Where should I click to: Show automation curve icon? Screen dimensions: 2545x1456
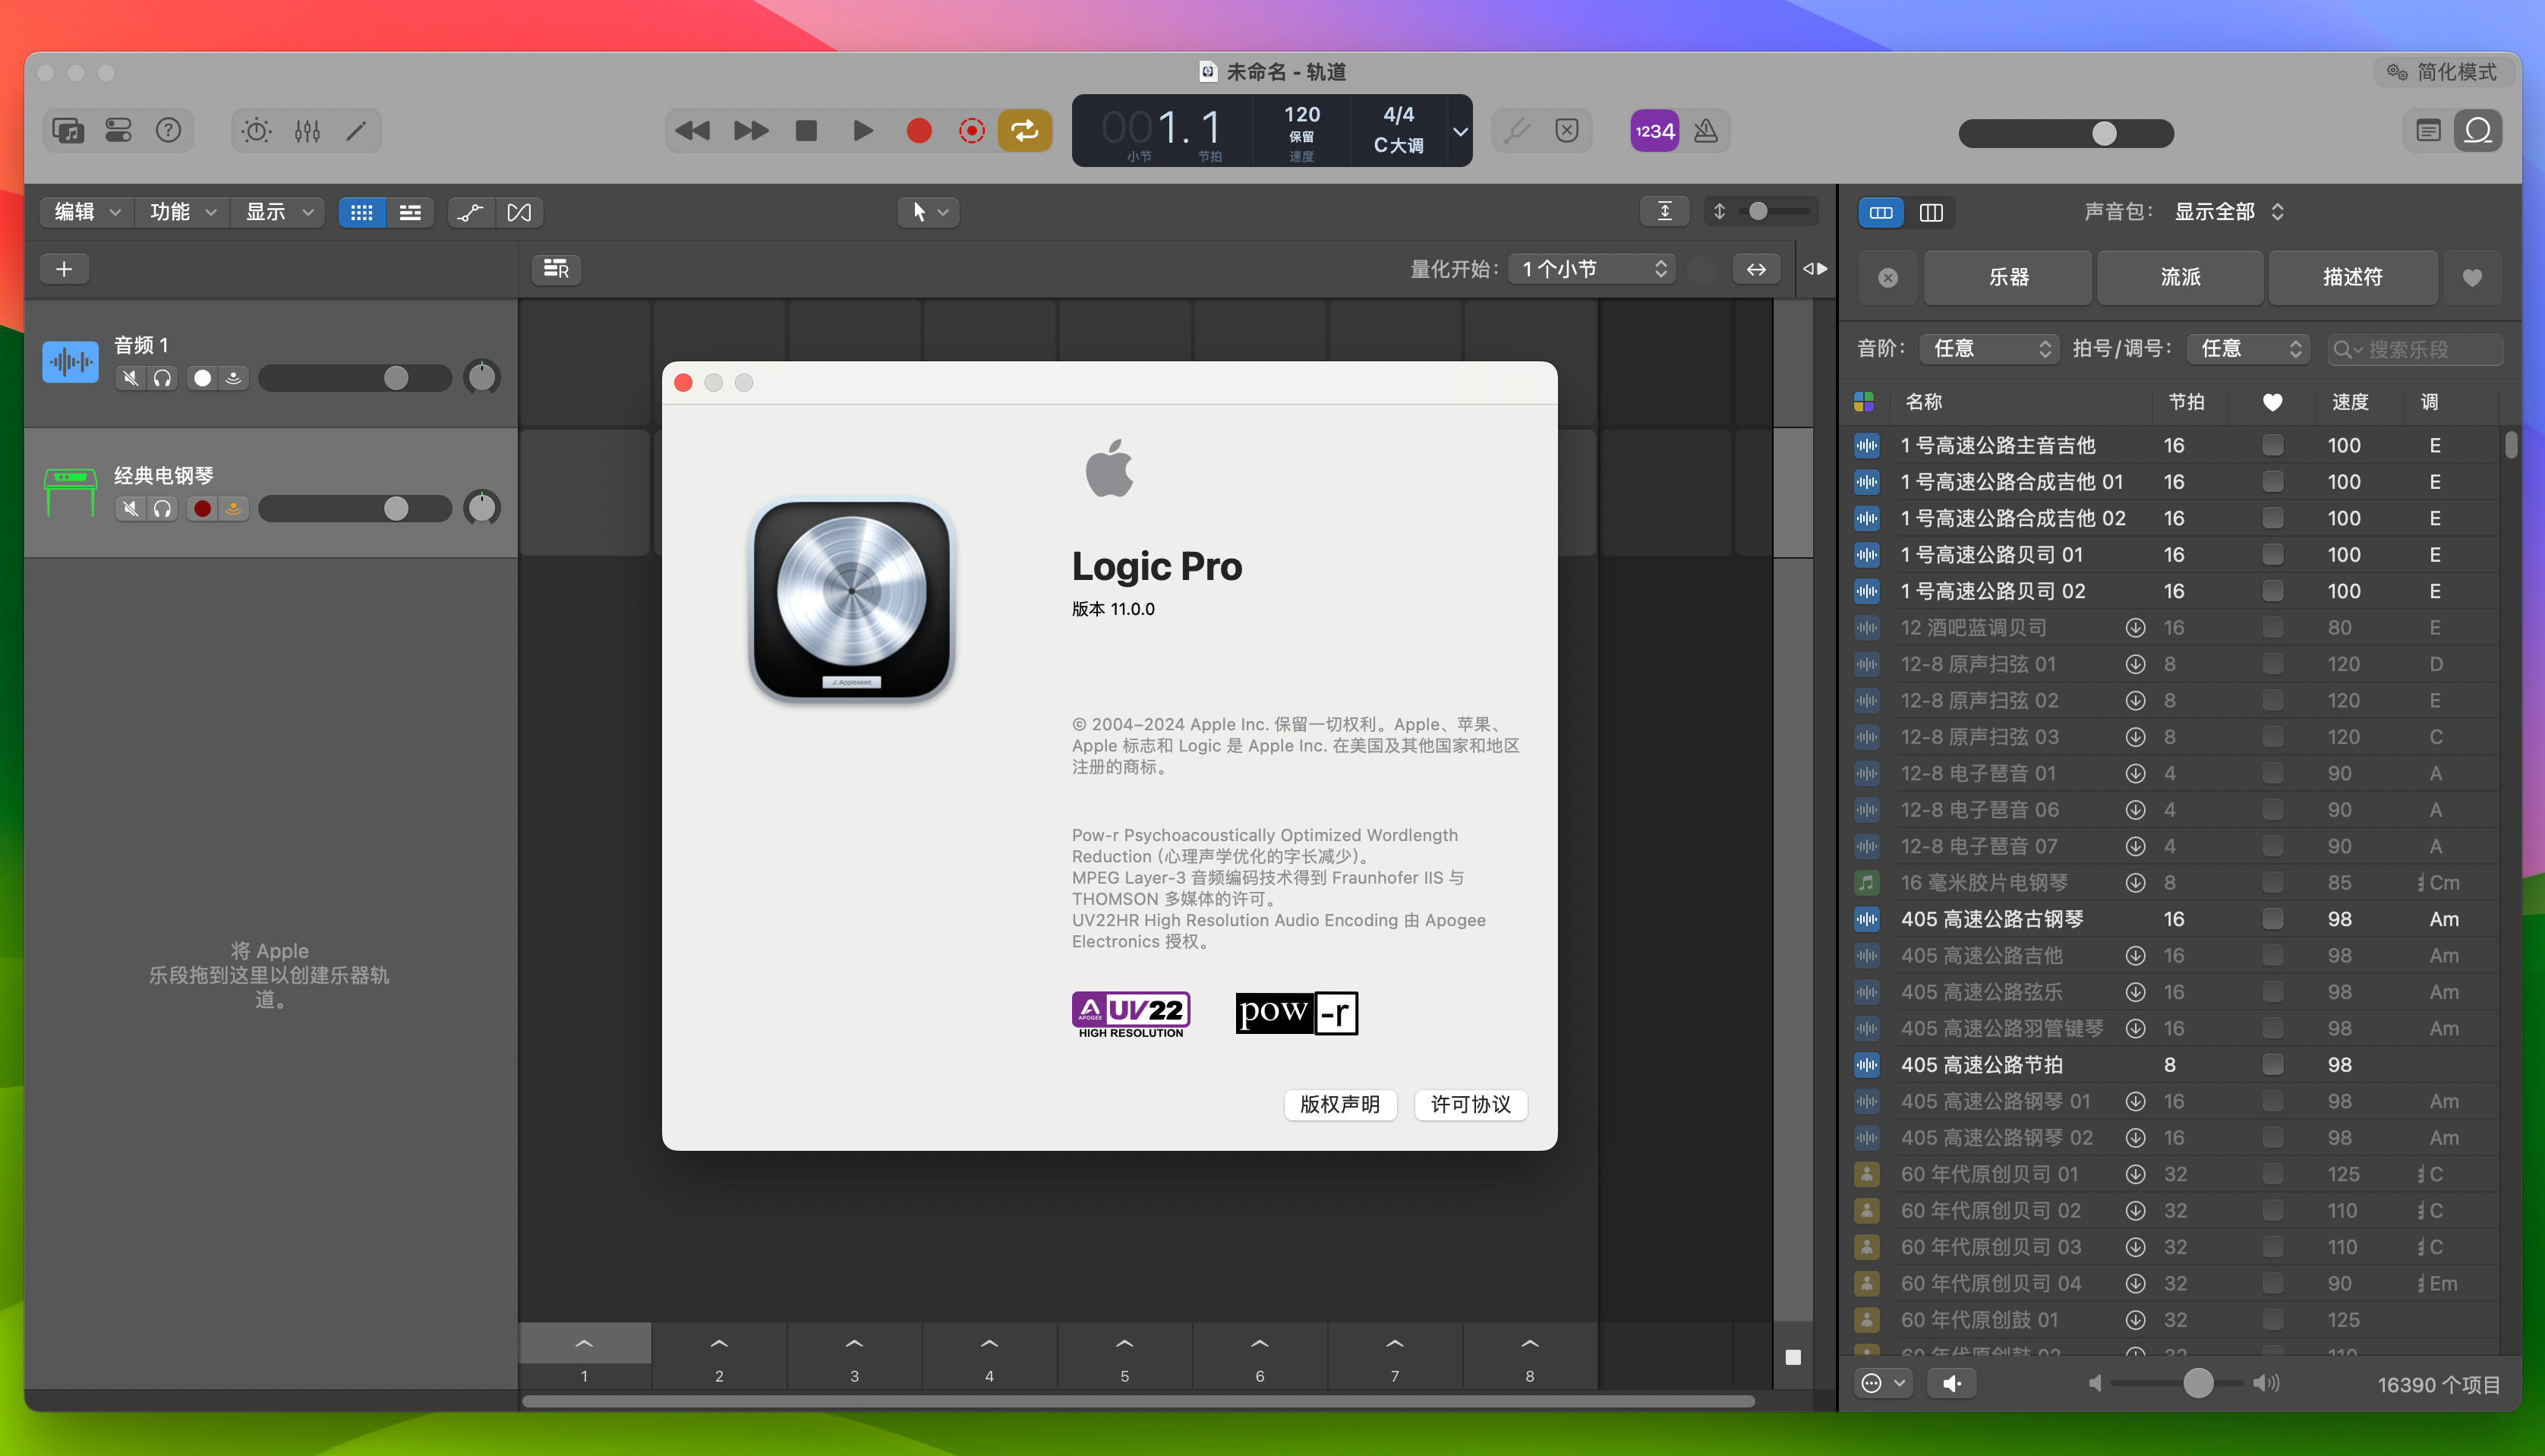click(470, 212)
